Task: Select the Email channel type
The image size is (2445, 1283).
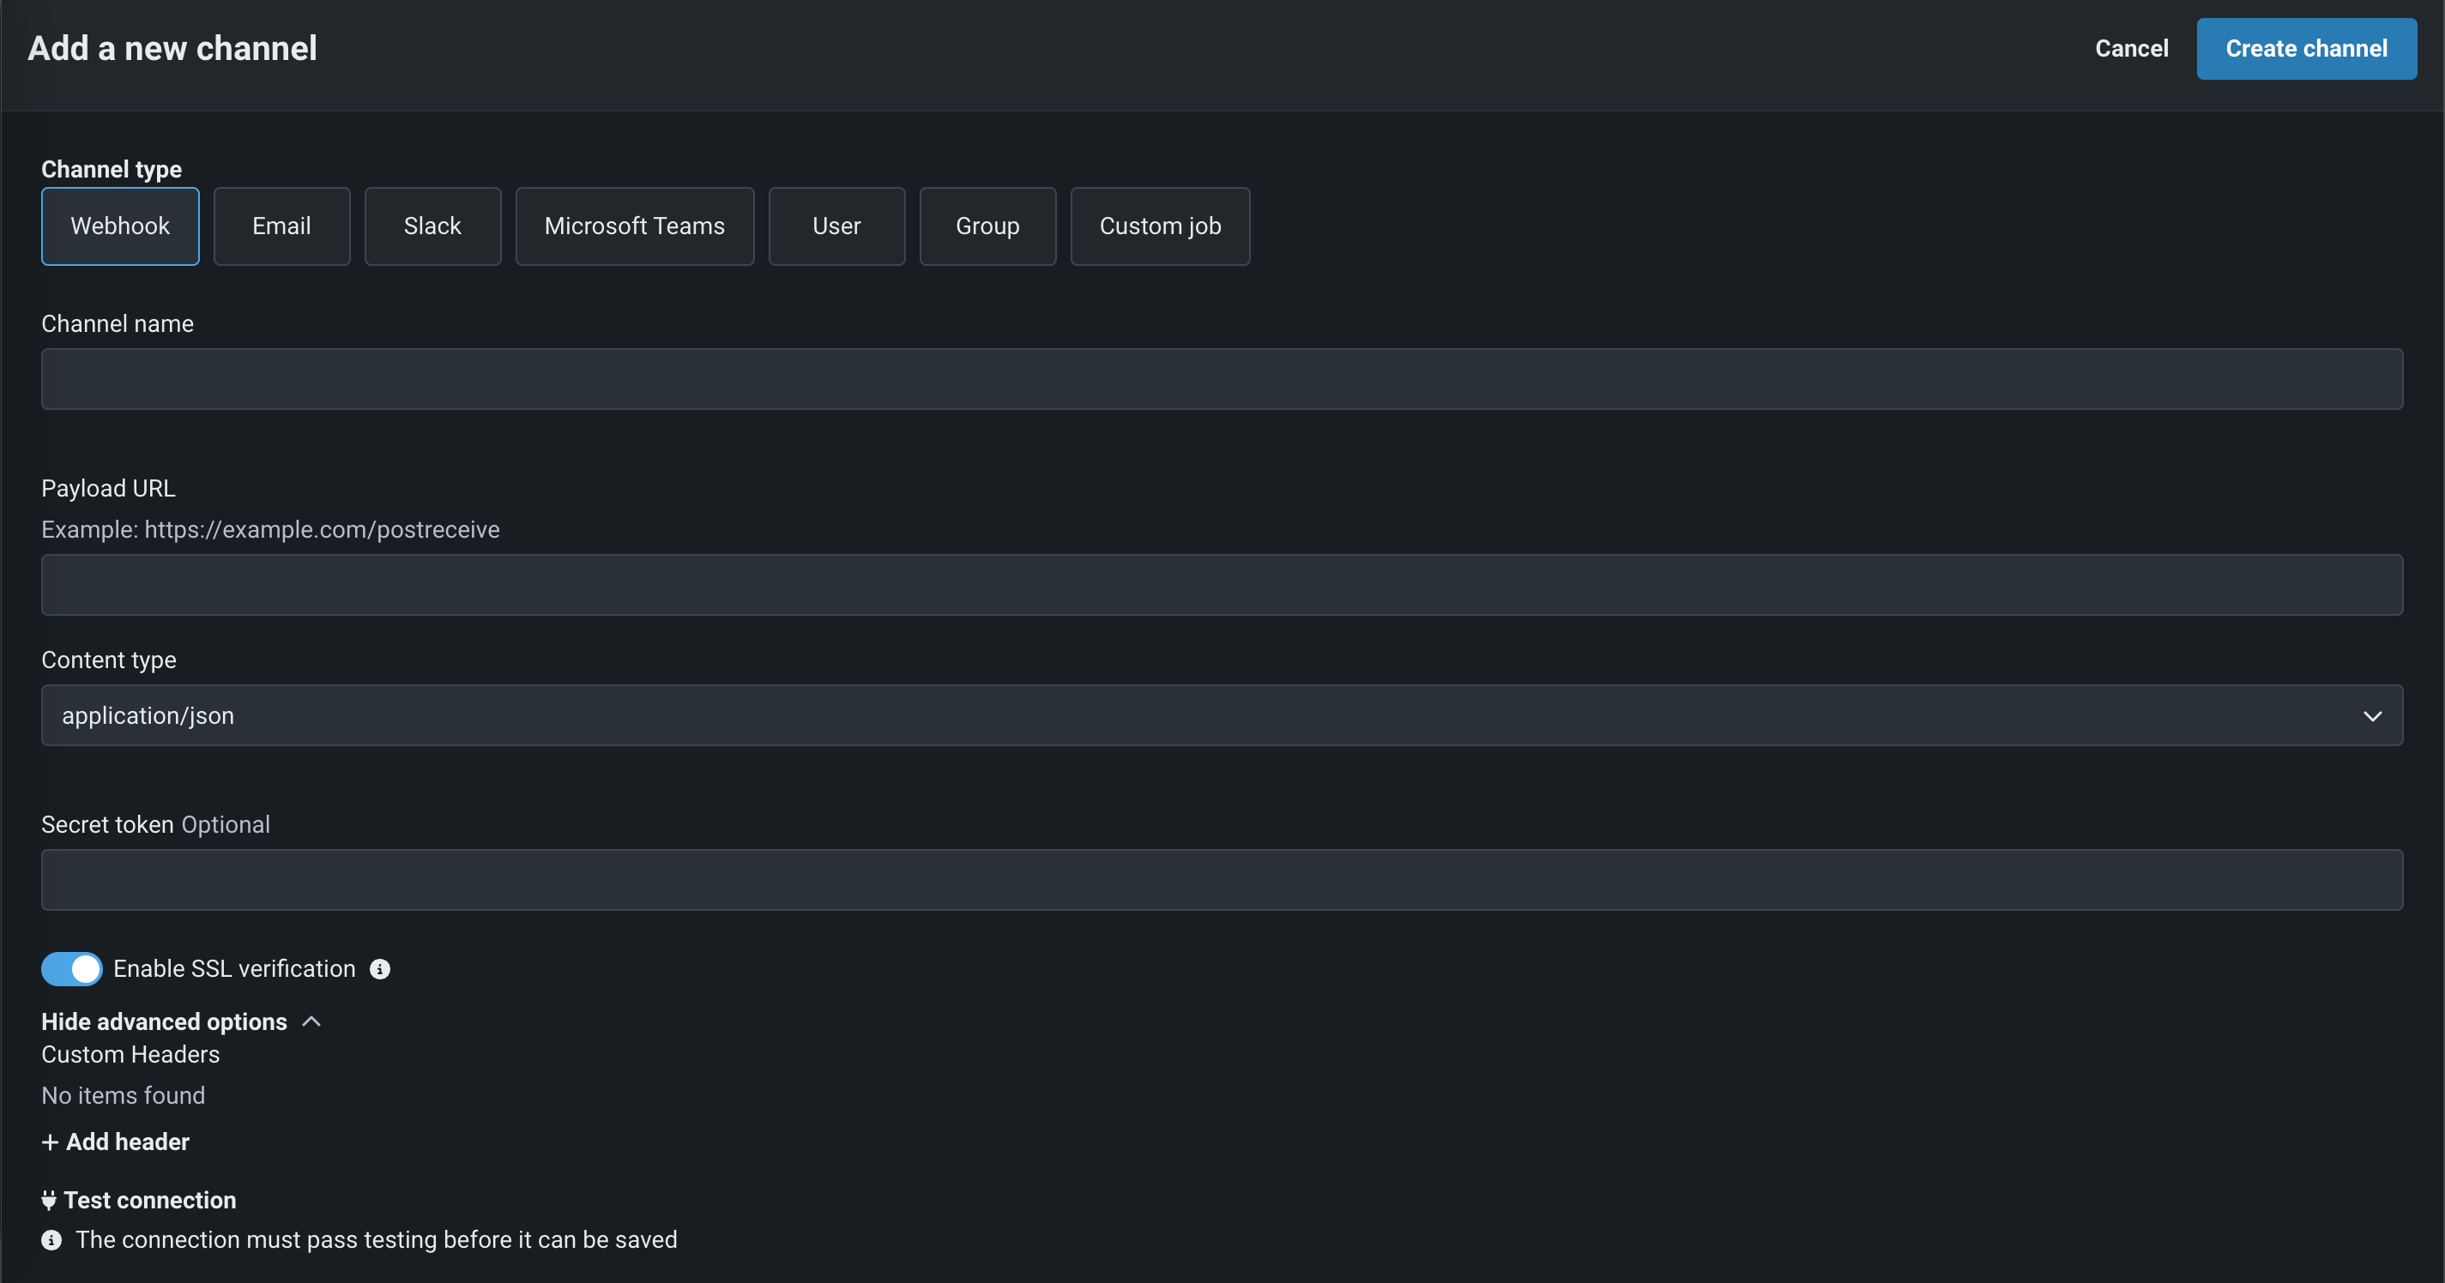Action: point(282,226)
